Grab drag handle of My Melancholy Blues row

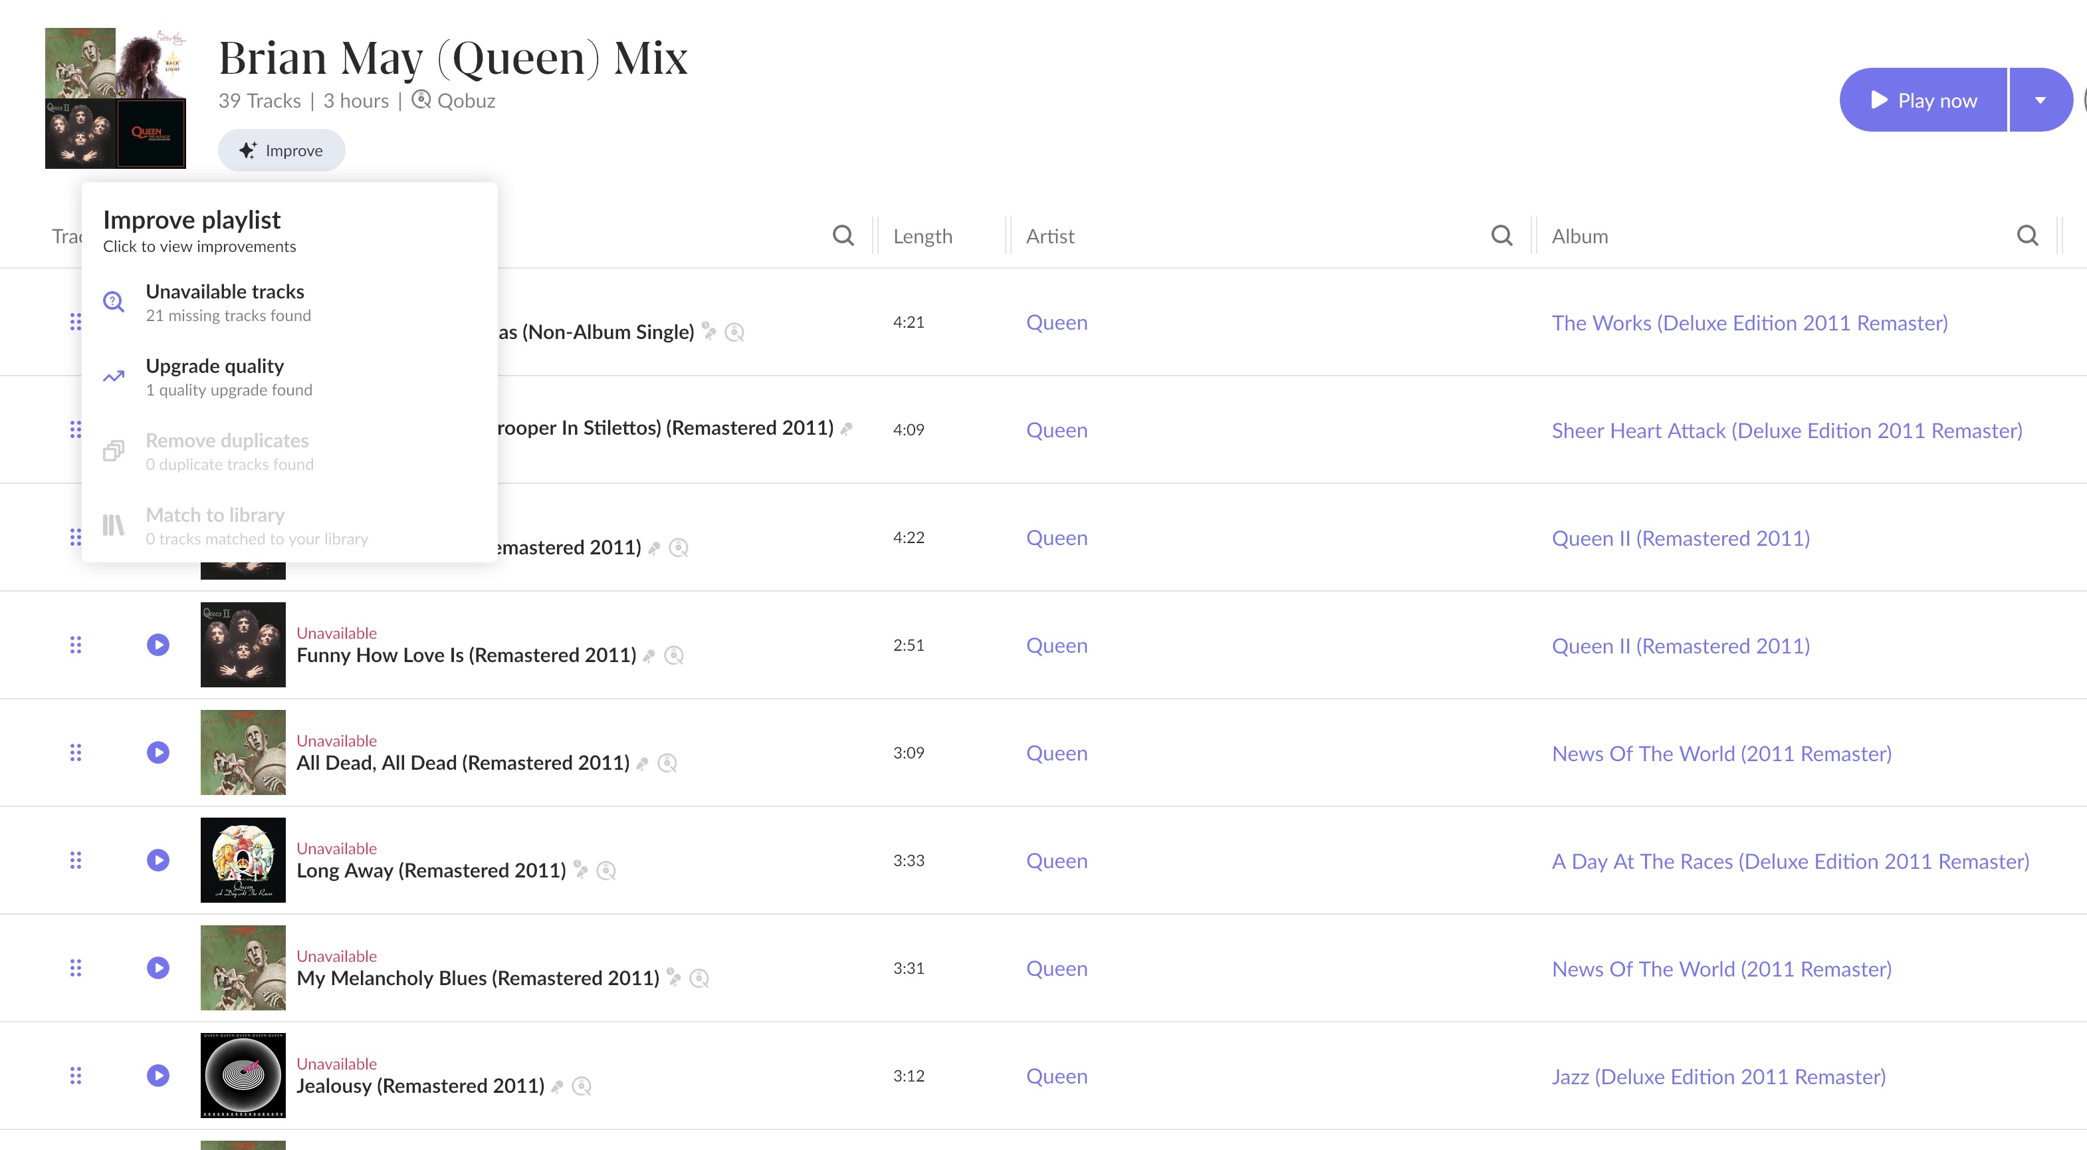click(x=75, y=969)
